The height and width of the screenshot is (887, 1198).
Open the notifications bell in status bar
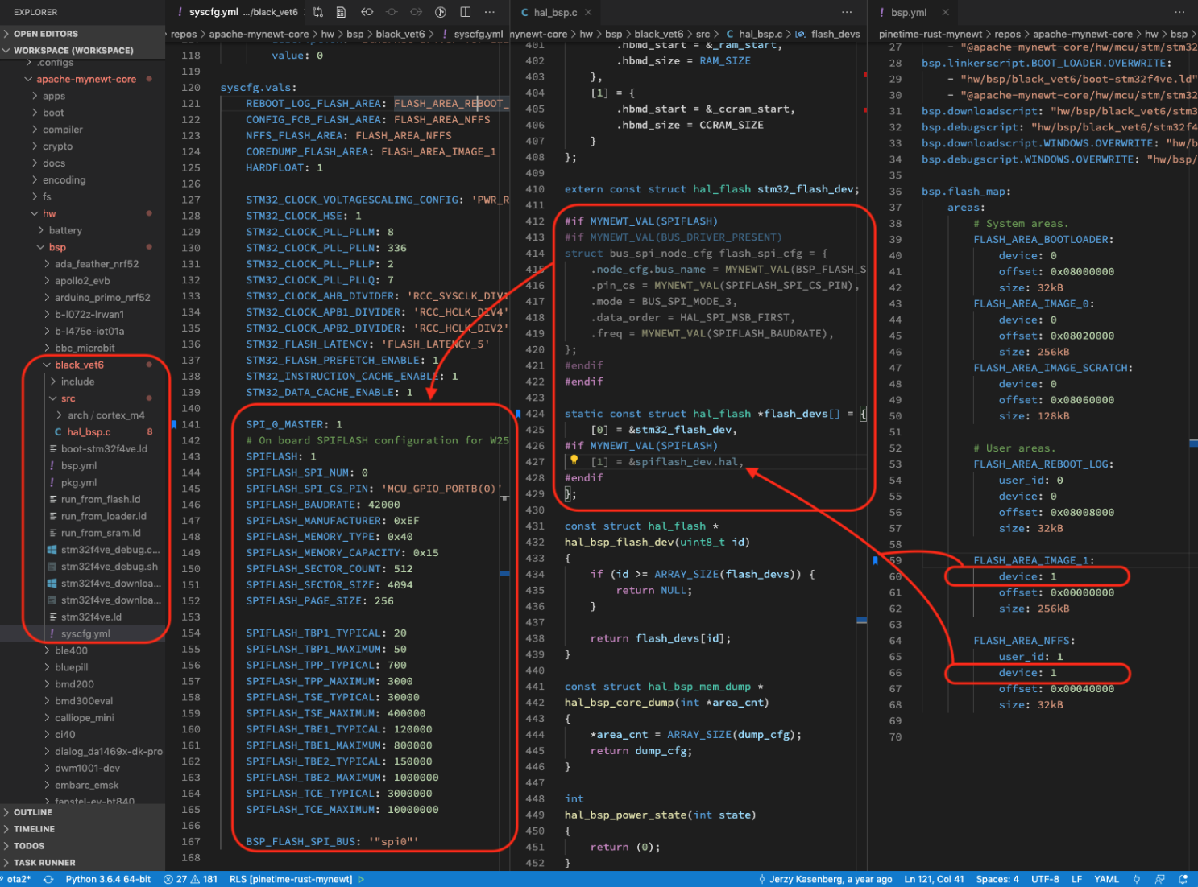coord(1183,879)
